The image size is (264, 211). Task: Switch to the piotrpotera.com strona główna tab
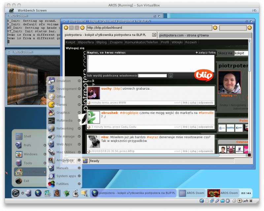coord(205,35)
